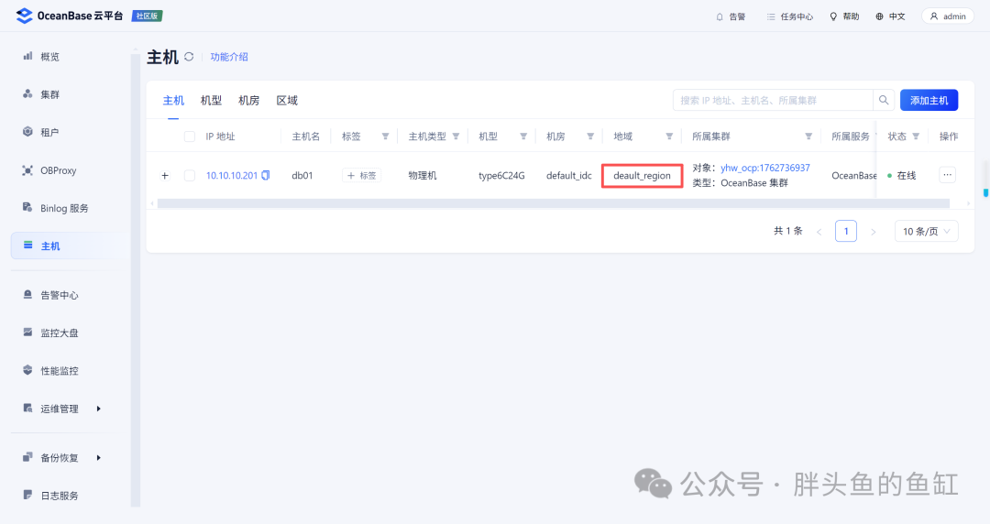Select page 1 in pagination
The height and width of the screenshot is (524, 990).
click(846, 231)
